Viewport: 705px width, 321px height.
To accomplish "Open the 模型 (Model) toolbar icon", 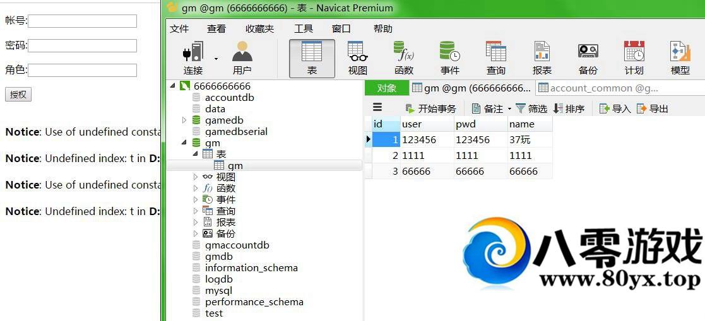I will pos(680,58).
